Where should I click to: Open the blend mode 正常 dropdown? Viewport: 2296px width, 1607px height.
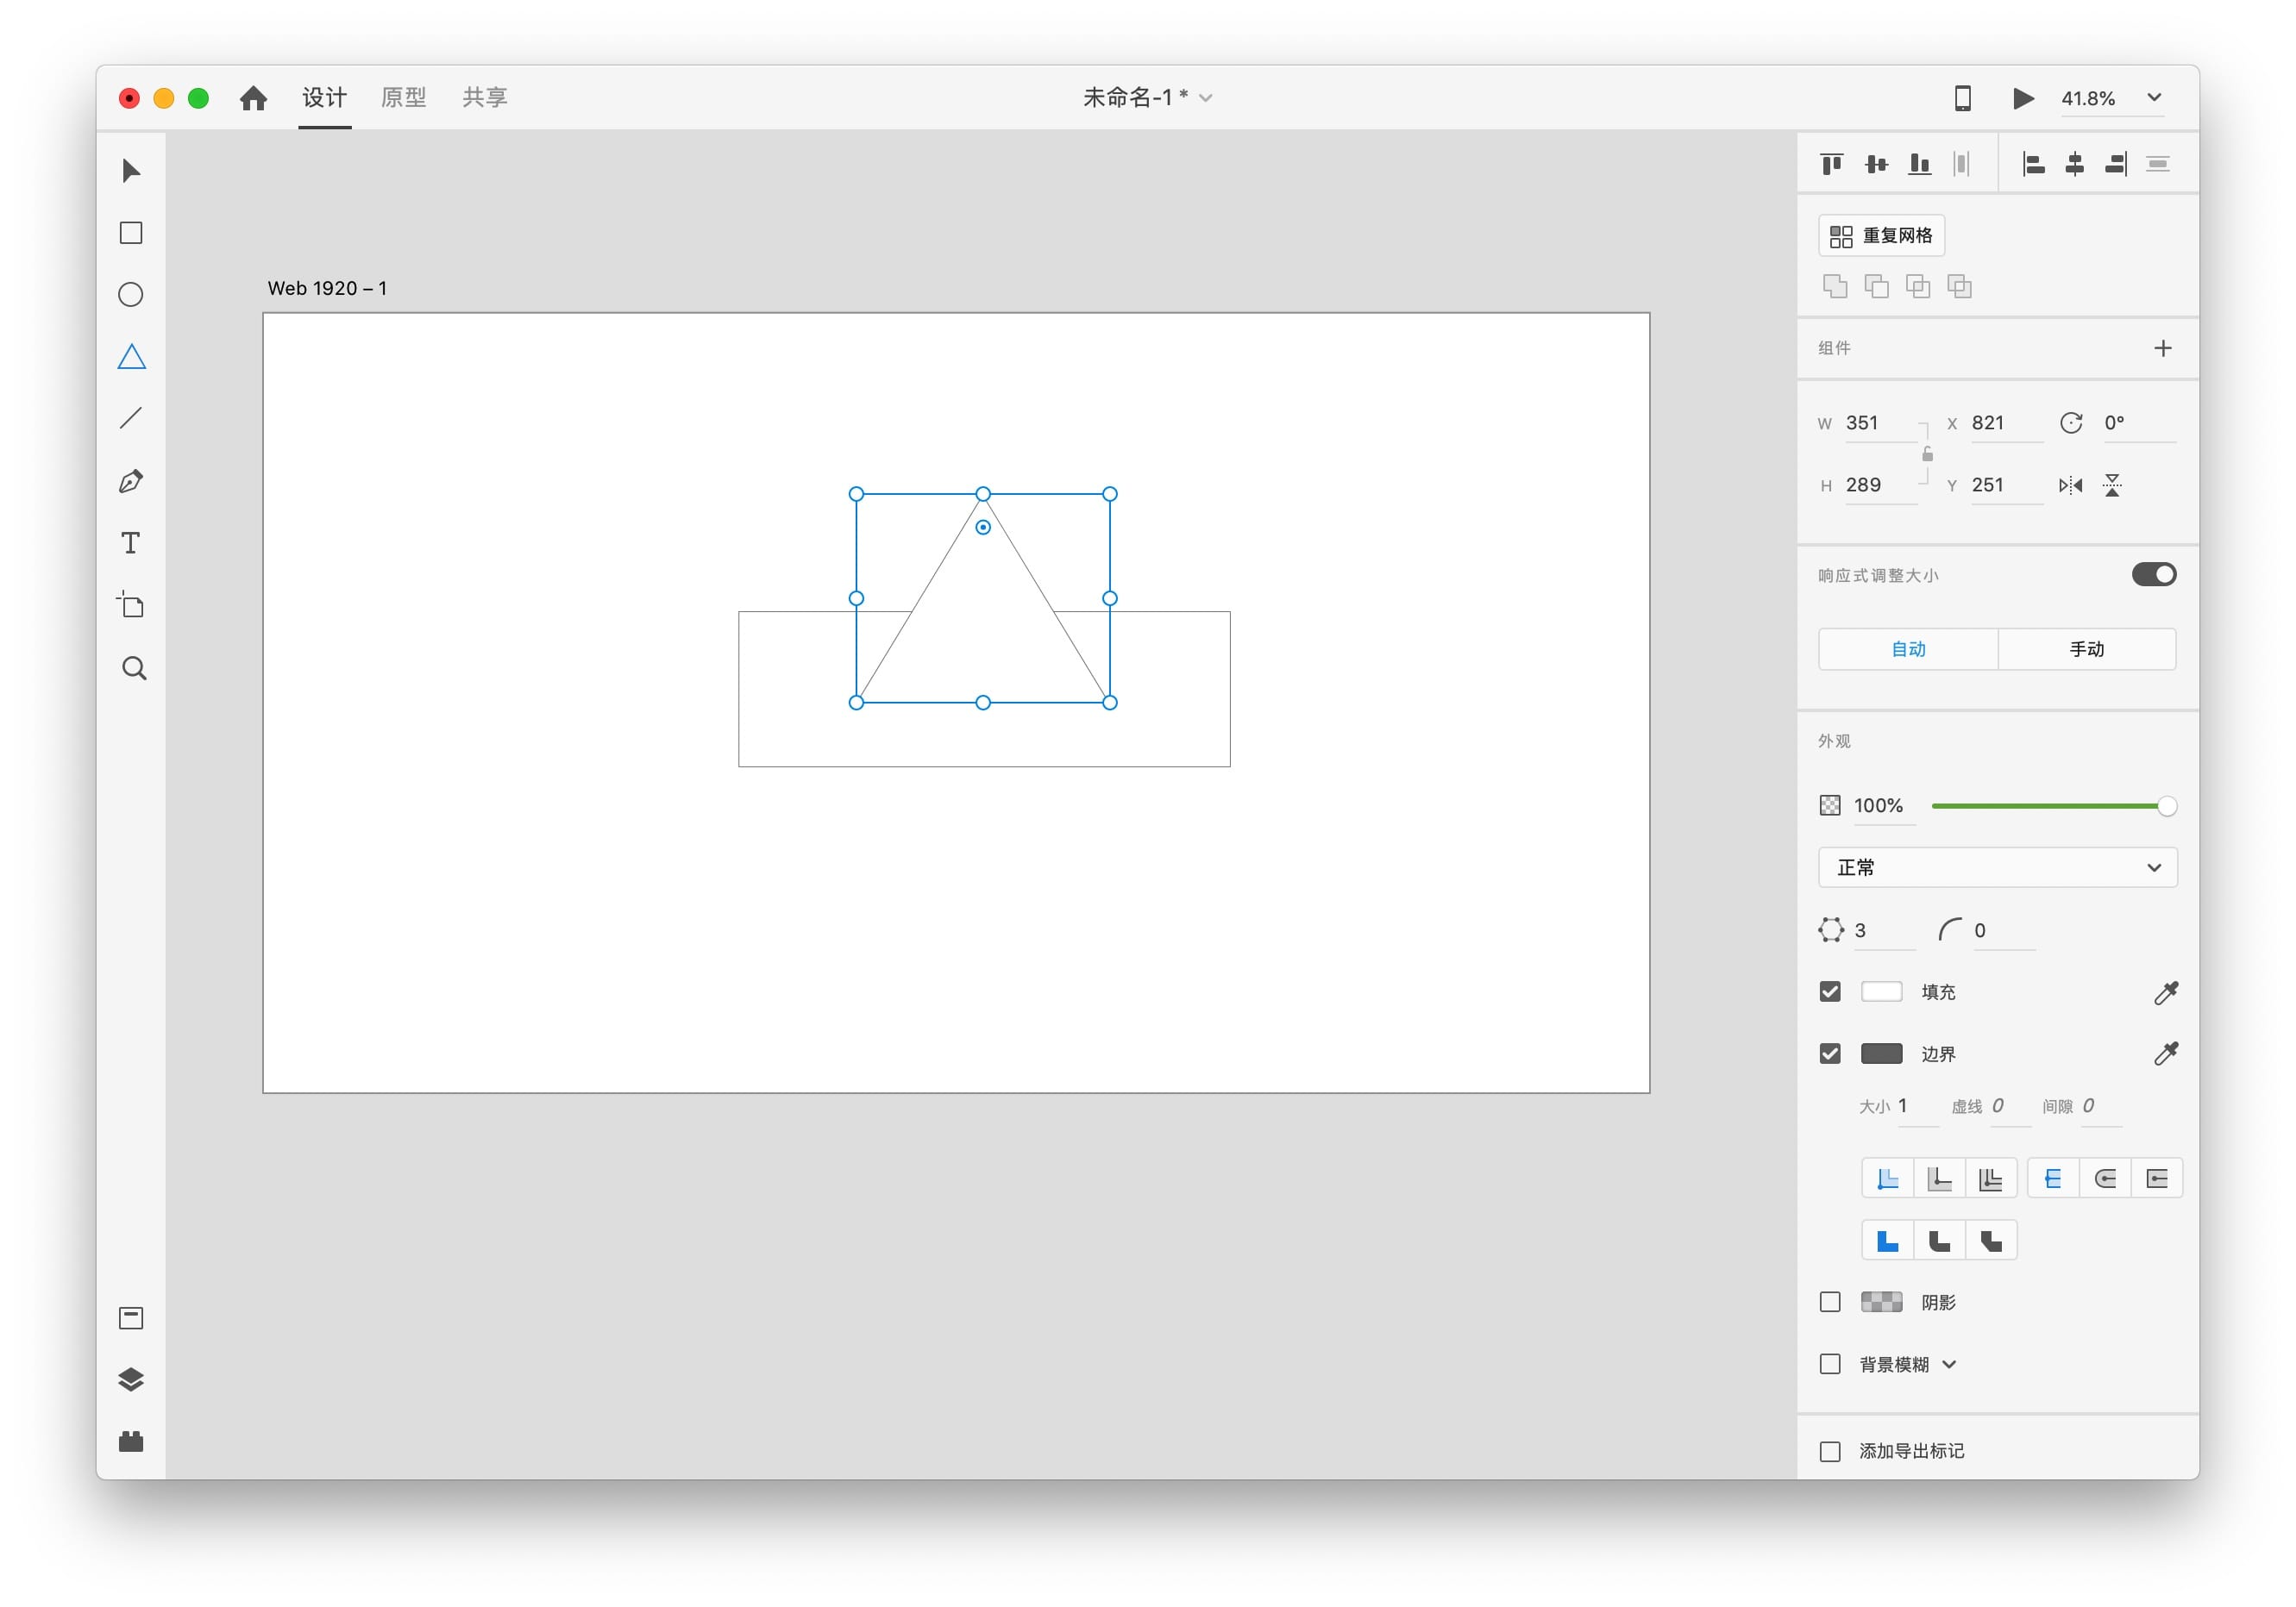pos(1997,867)
